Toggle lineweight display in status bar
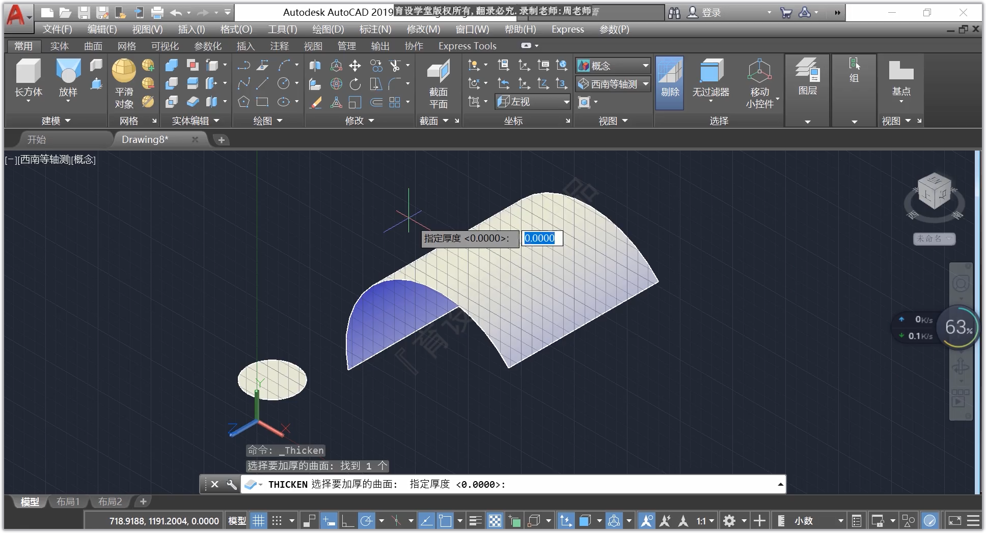The image size is (986, 533). (x=476, y=521)
